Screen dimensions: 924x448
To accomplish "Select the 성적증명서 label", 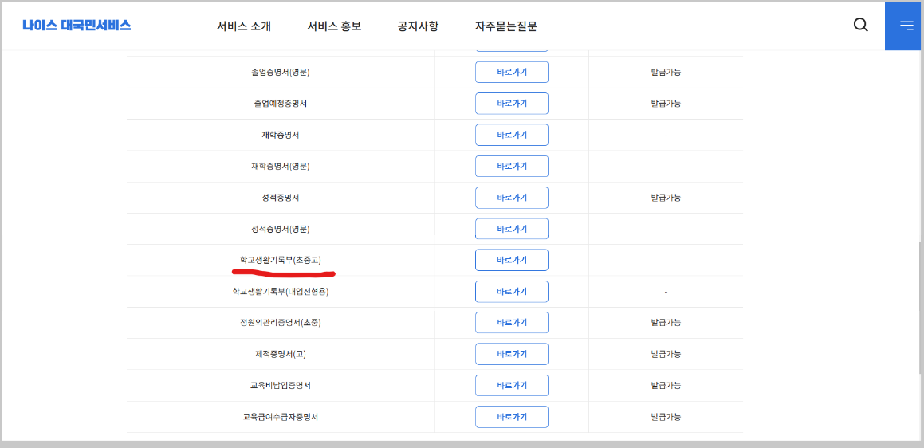I will 281,198.
